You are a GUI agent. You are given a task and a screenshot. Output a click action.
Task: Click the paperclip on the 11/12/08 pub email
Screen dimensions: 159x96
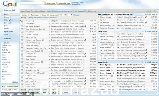[x=146, y=56]
